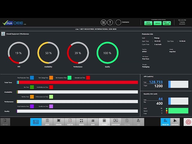Image resolution: width=192 pixels, height=144 pixels.
Task: Open the Configuration tab
Action: tap(115, 122)
